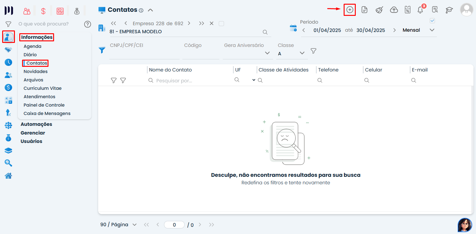Go to the previous Empresa

click(x=126, y=23)
